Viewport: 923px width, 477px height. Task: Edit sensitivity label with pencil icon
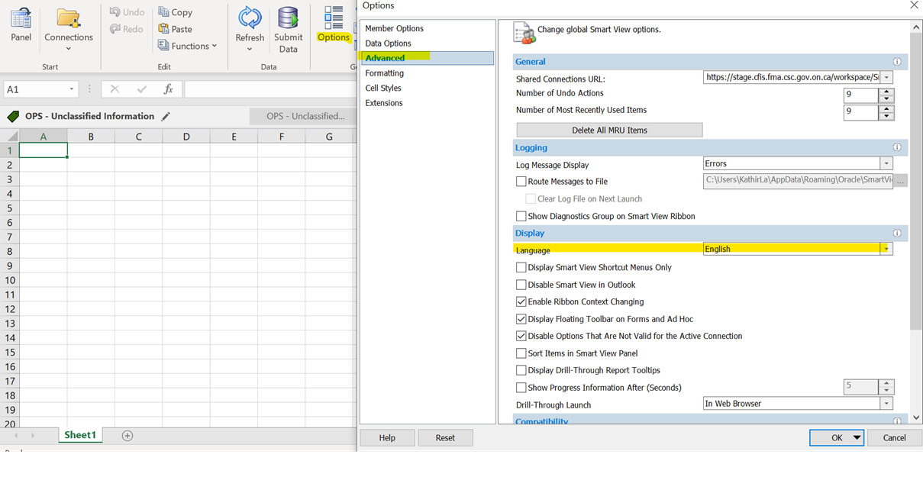click(166, 117)
